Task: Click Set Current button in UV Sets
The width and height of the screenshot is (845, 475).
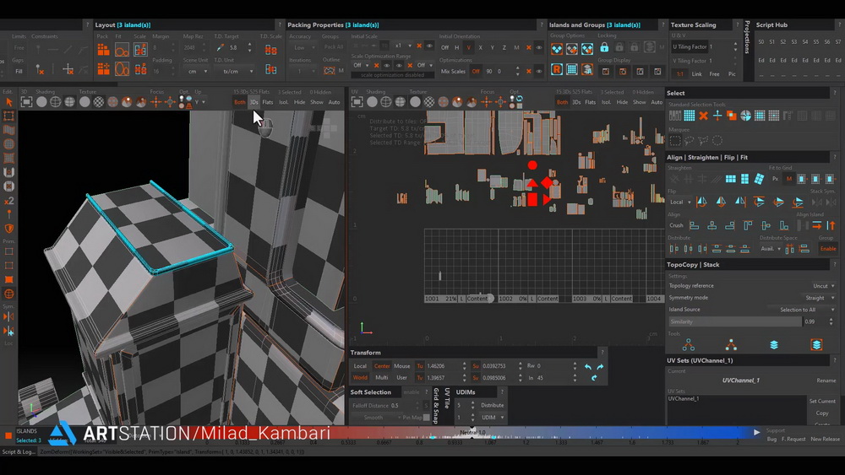Action: (x=822, y=402)
